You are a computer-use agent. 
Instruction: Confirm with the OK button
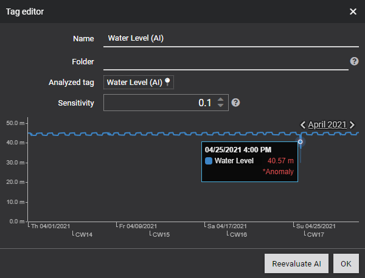pos(346,263)
